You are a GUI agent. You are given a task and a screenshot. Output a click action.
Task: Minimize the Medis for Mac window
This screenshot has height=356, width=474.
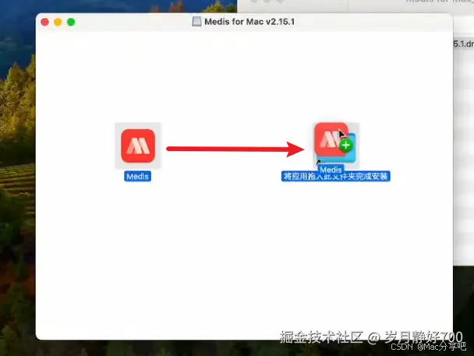tap(58, 22)
